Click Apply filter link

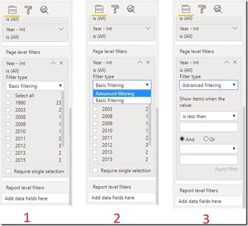tap(226, 169)
